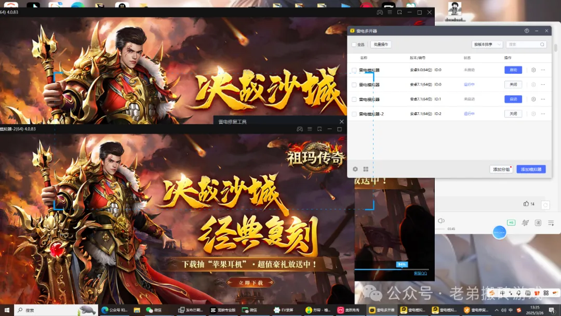Open hamburger menu in 模拟器-2 window title bar
The width and height of the screenshot is (561, 316).
[310, 129]
